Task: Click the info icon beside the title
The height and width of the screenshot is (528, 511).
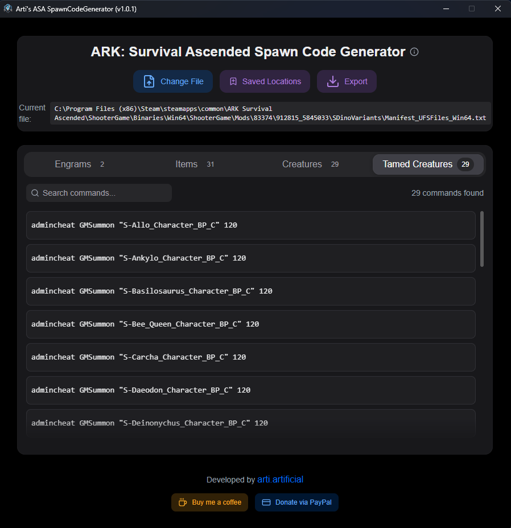Action: tap(414, 52)
